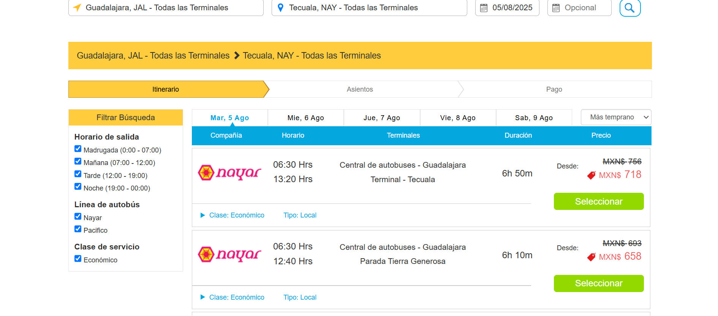Click the red price tag icon beside MXN$ 718
718x316 pixels.
[591, 175]
